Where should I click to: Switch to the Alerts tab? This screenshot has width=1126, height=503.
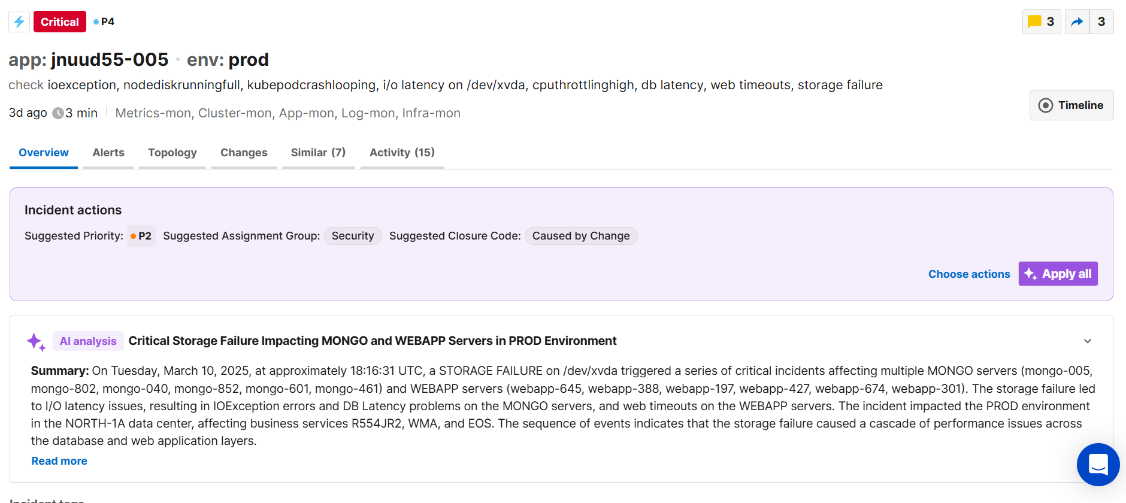click(108, 153)
